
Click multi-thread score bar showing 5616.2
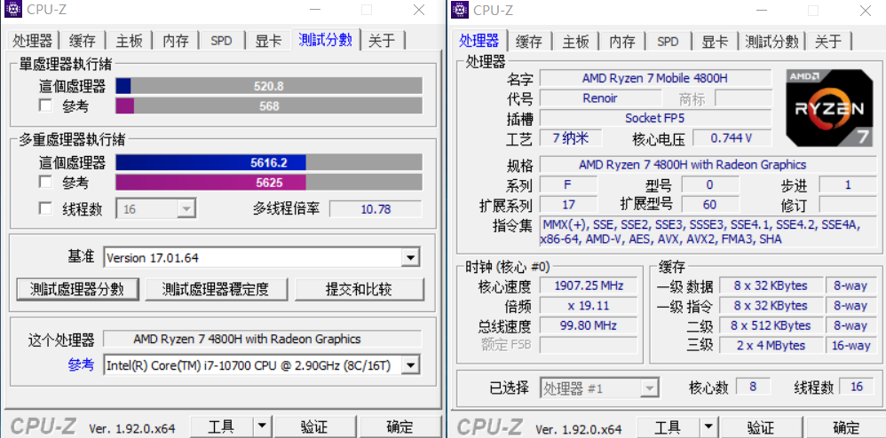[x=269, y=162]
